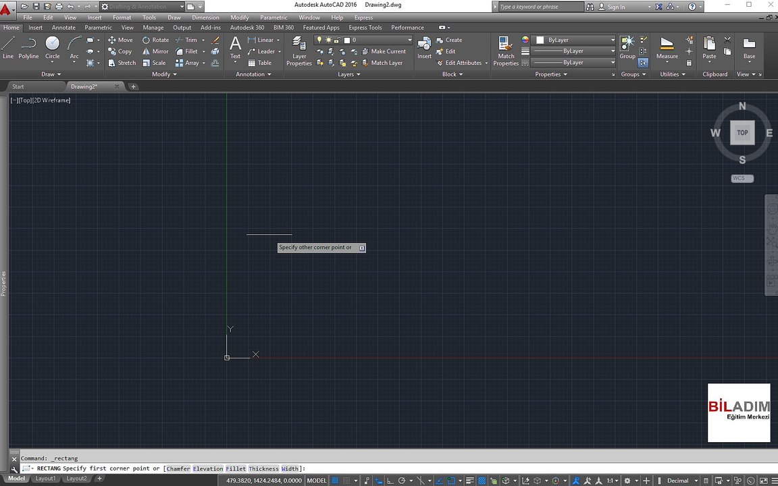Click the Plot printer icon
This screenshot has width=778, height=486.
pos(59,7)
